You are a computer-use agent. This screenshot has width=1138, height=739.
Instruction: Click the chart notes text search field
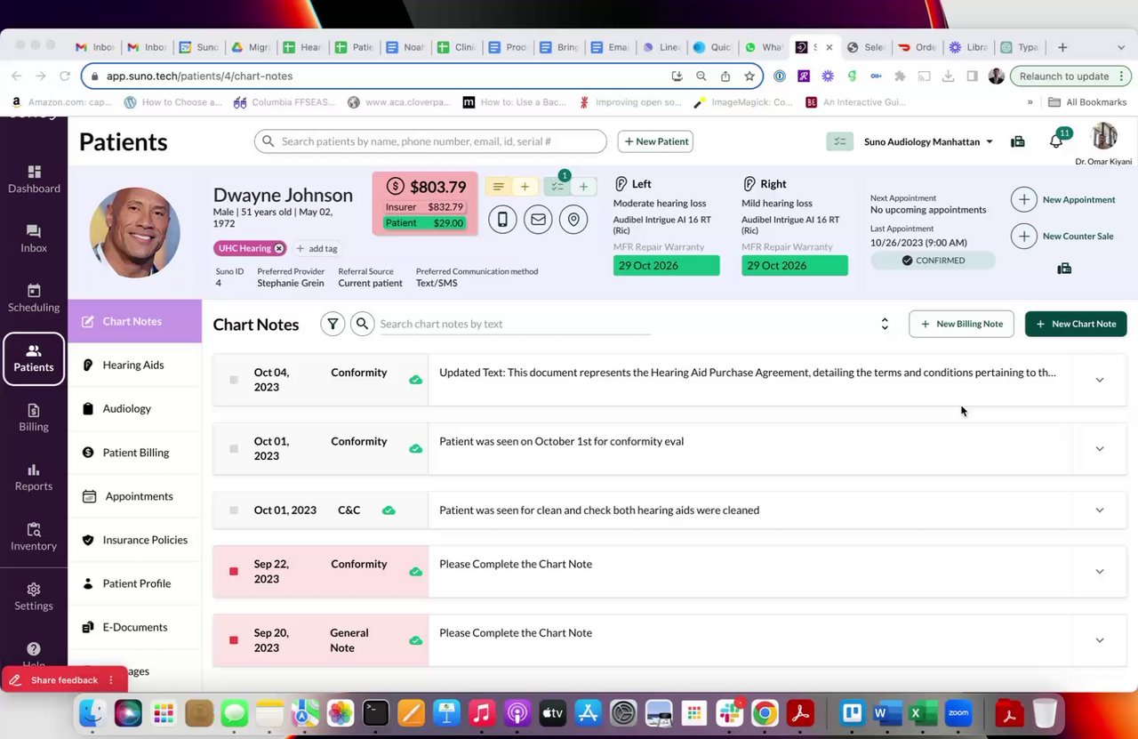(515, 324)
